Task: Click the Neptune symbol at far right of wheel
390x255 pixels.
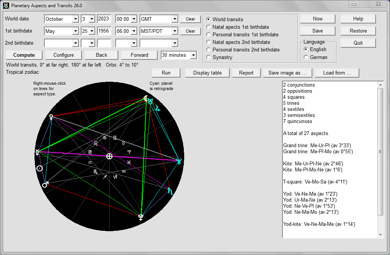Action: 178,160
